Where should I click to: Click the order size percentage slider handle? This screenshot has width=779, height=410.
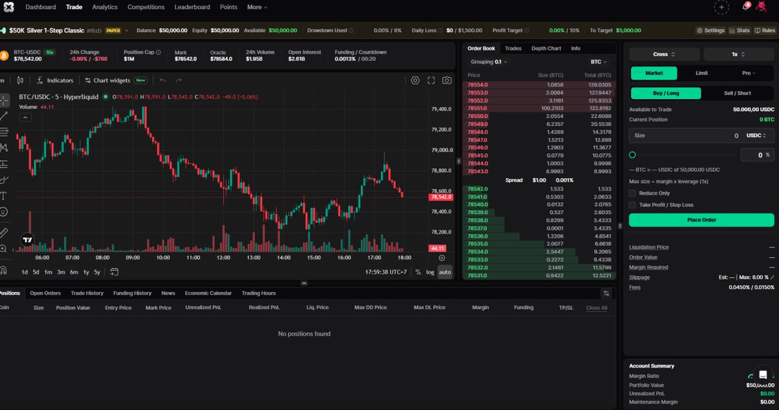(632, 155)
